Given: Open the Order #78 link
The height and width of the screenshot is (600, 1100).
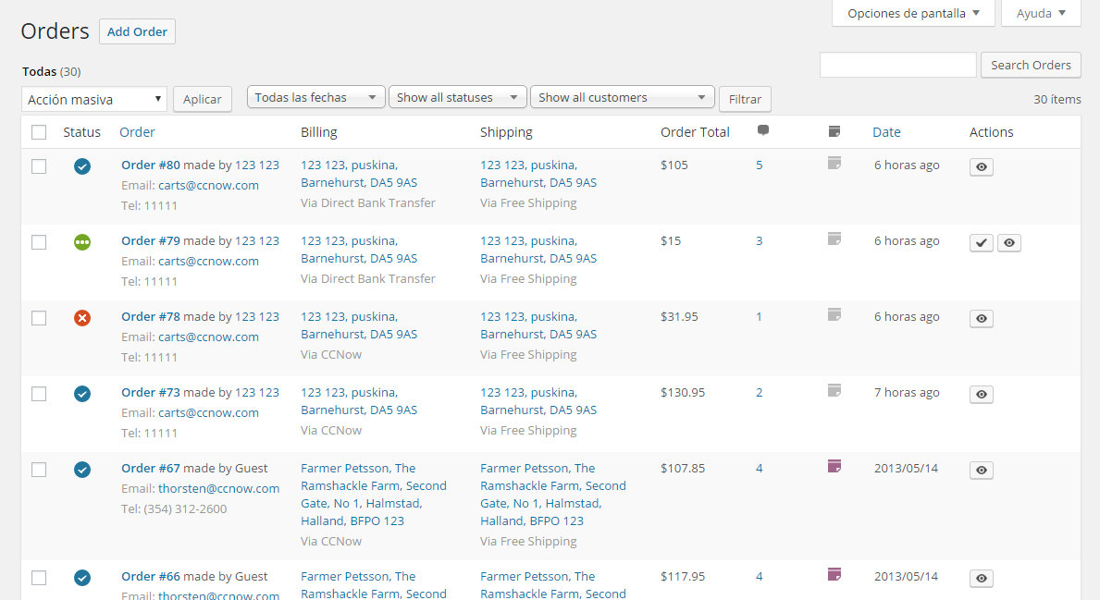Looking at the screenshot, I should click(x=150, y=316).
